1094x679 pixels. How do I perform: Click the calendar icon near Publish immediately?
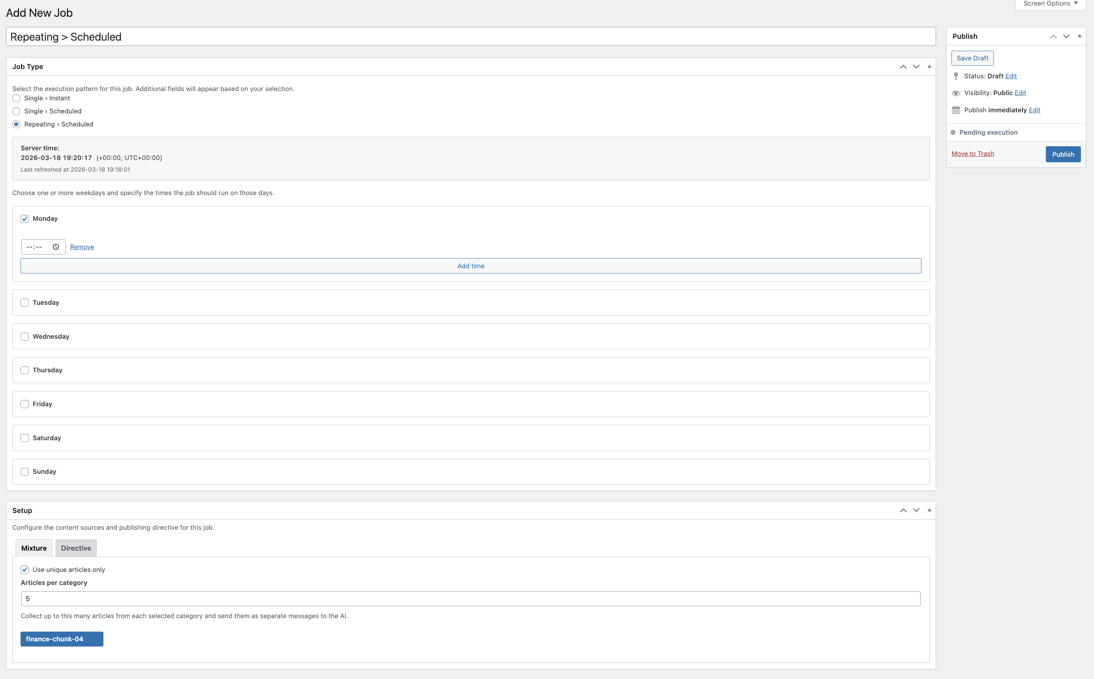pos(956,110)
